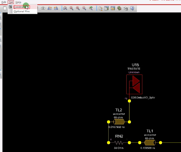
Task: Click the Zoom In magnifier icon
Action: 78,8
